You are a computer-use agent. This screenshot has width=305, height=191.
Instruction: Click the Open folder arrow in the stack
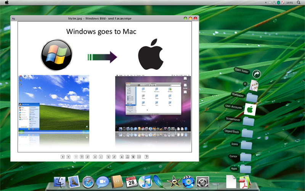click(257, 74)
